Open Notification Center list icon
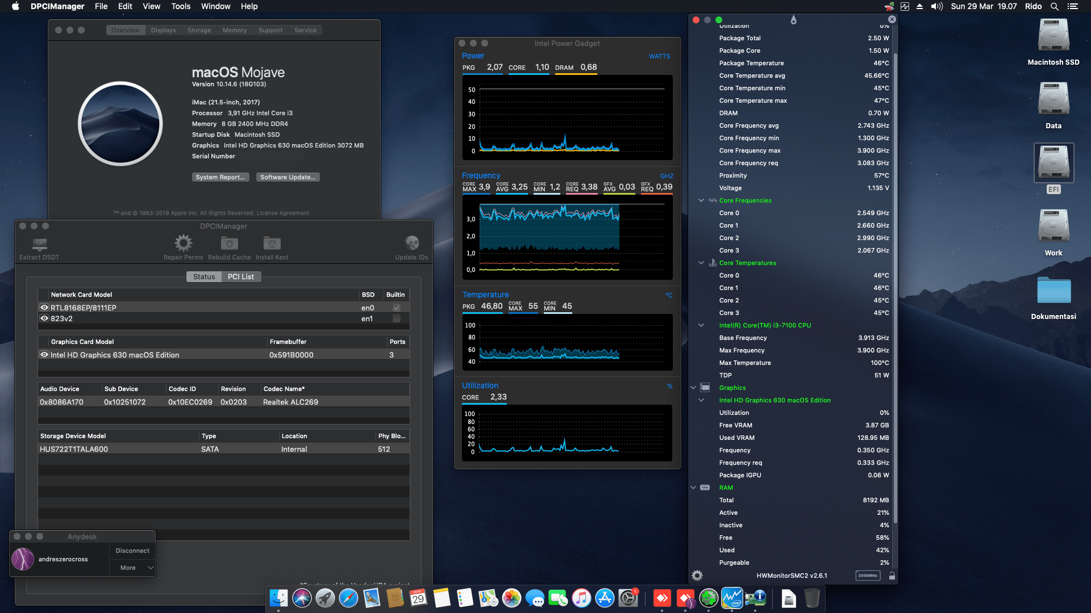 point(1073,6)
